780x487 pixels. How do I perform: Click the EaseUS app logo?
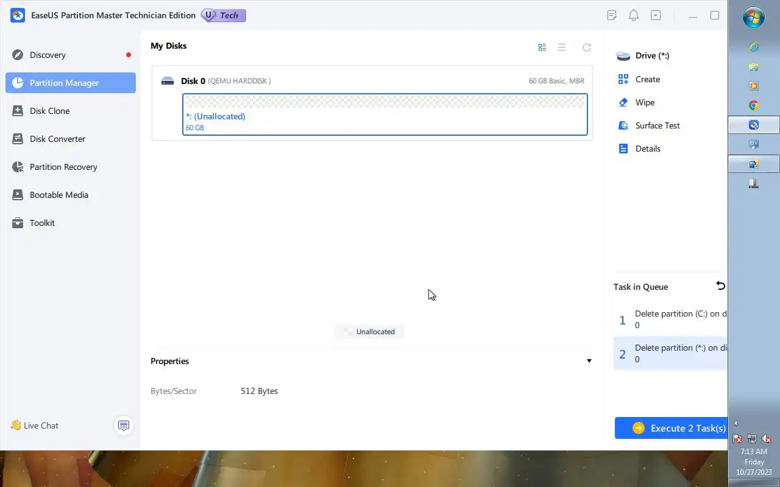tap(18, 15)
